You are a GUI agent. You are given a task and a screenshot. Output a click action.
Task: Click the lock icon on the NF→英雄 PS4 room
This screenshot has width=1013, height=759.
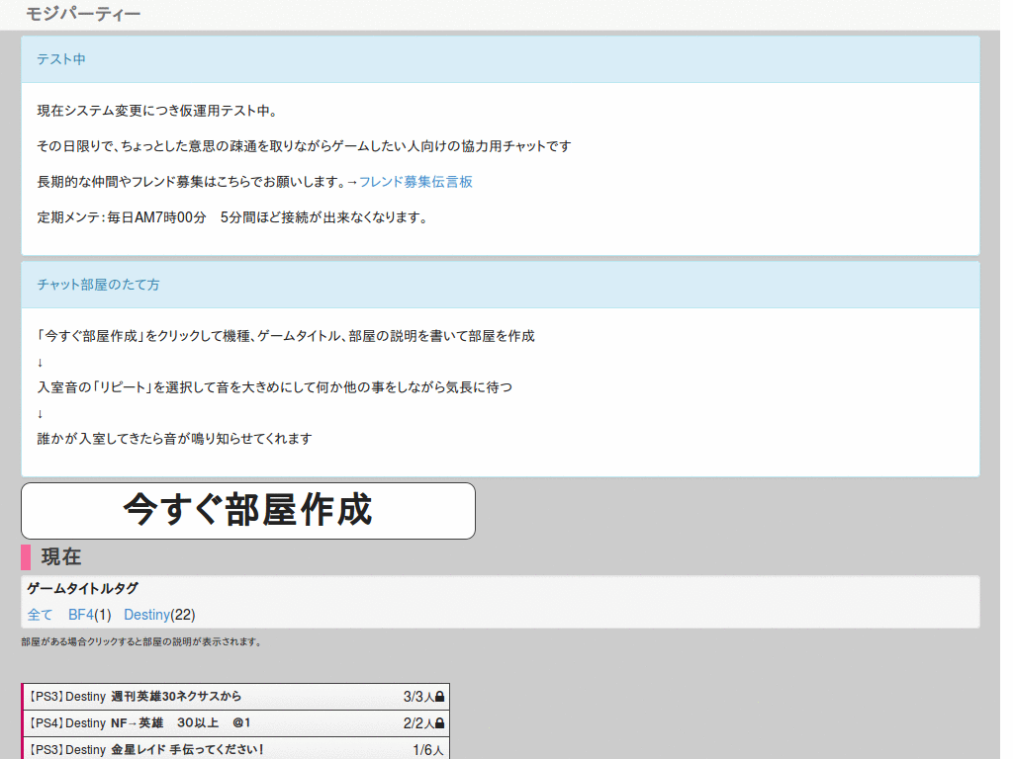441,722
